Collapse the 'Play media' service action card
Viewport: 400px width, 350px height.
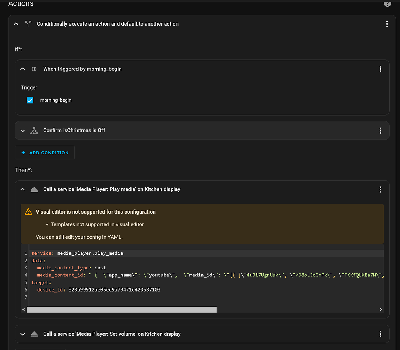click(x=22, y=189)
